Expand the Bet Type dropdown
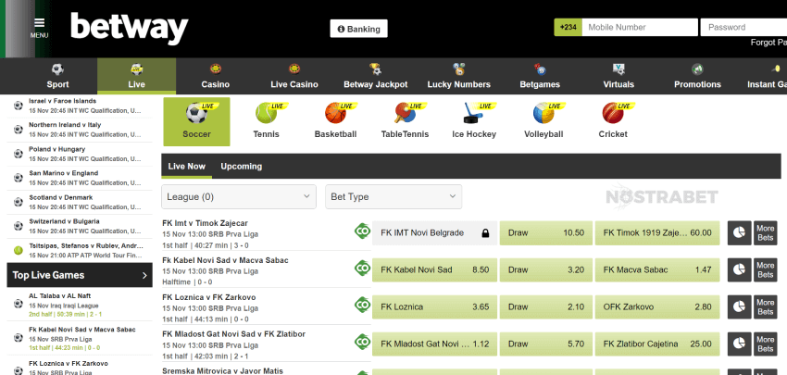Viewport: 787px width, 375px height. tap(393, 197)
